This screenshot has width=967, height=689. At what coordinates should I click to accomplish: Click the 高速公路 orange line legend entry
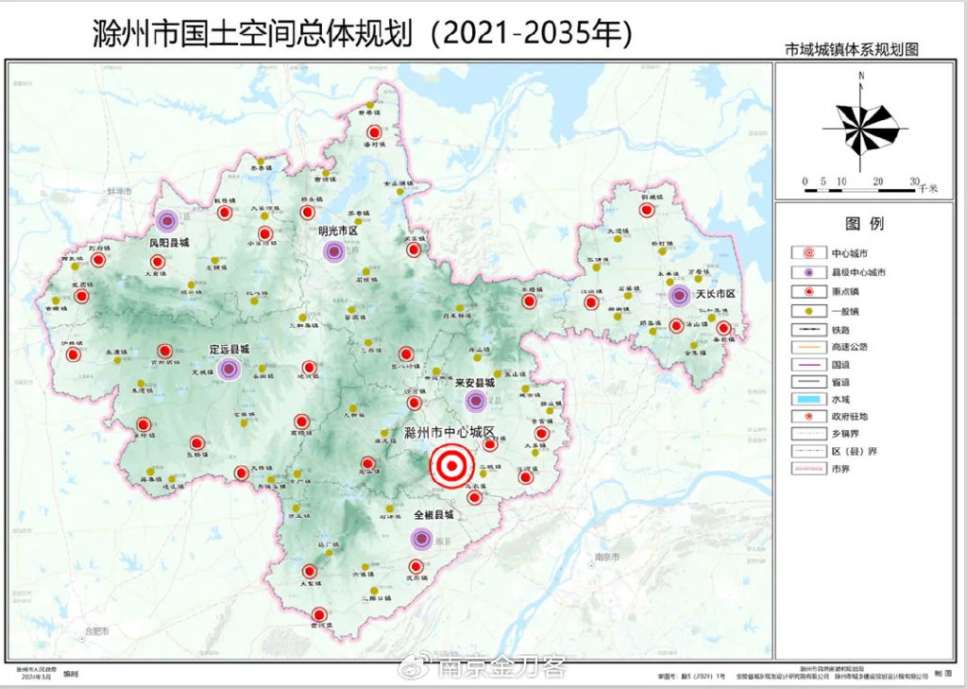tap(806, 346)
